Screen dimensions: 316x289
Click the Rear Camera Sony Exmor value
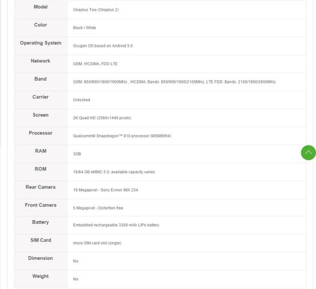[106, 190]
